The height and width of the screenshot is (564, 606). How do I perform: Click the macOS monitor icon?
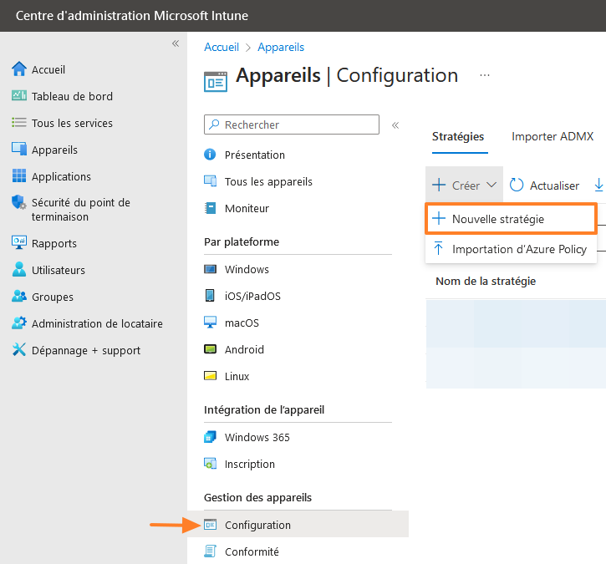210,323
